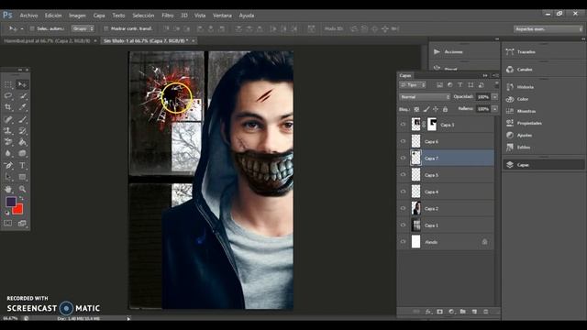The height and width of the screenshot is (330, 587).
Task: Open the Normal blend mode dropdown
Action: (x=425, y=97)
